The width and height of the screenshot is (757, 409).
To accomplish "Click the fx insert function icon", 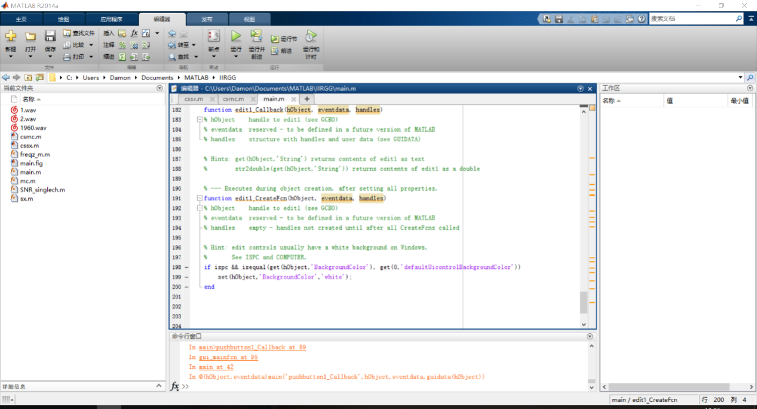I will 134,33.
